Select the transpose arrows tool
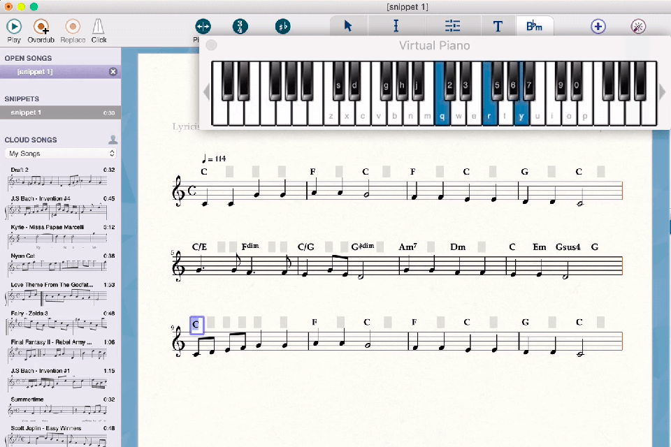The width and height of the screenshot is (671, 447). (x=202, y=26)
